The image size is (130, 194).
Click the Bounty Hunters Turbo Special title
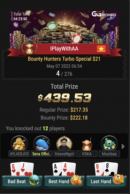64,59
